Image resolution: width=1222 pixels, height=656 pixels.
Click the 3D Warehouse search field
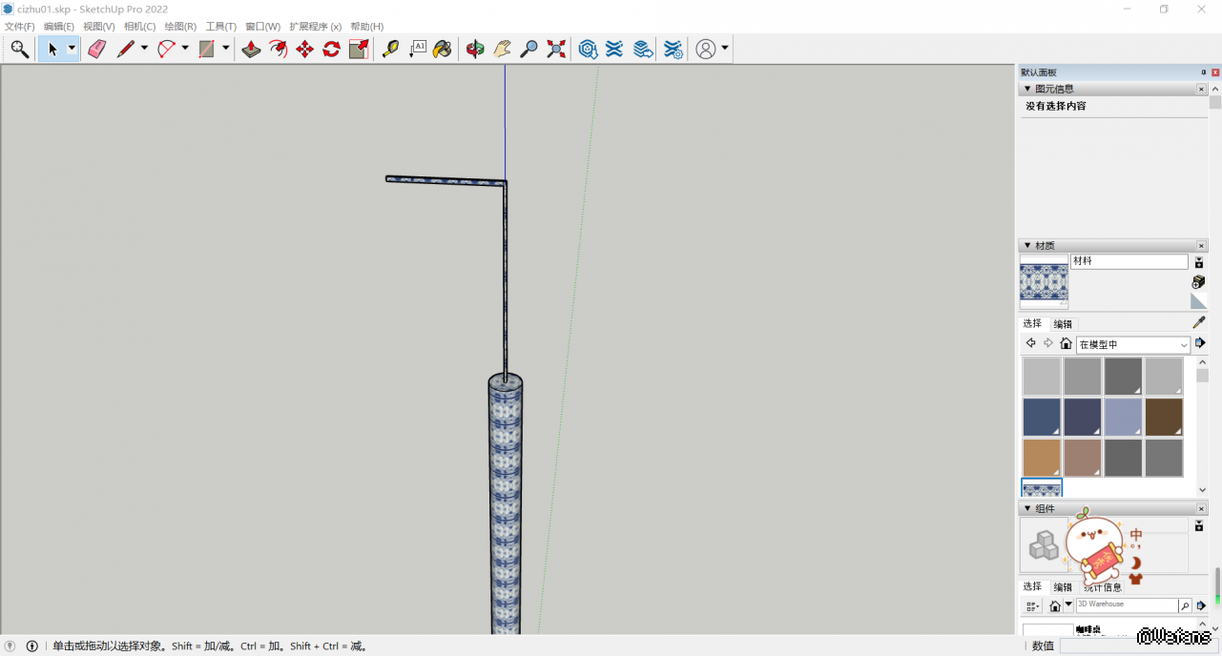pyautogui.click(x=1126, y=605)
